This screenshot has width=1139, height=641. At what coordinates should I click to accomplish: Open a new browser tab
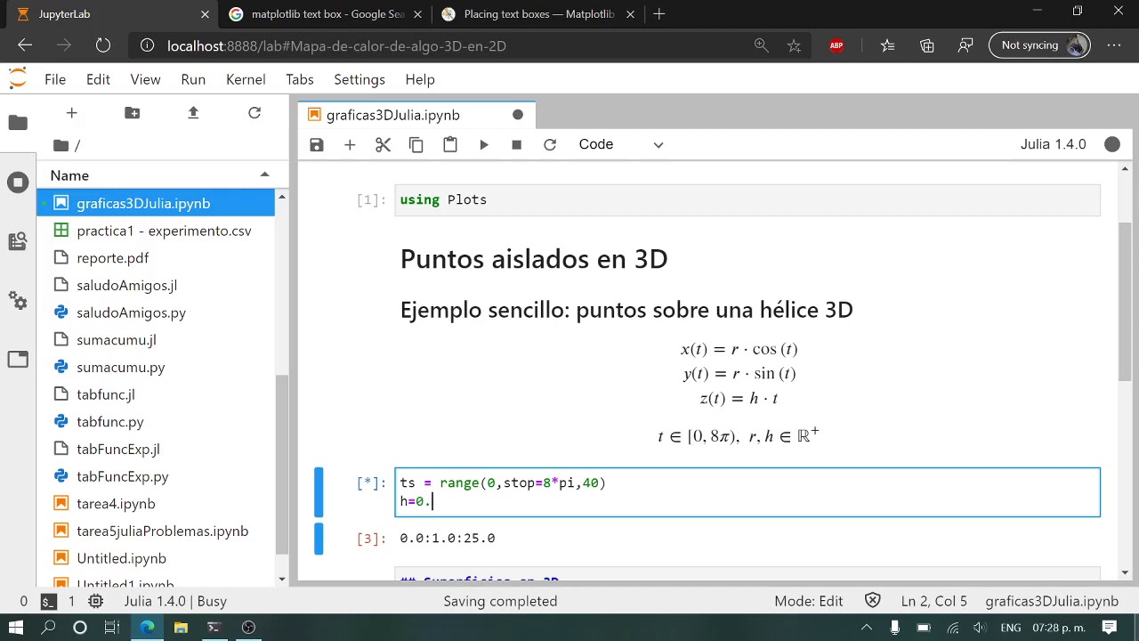pos(658,14)
